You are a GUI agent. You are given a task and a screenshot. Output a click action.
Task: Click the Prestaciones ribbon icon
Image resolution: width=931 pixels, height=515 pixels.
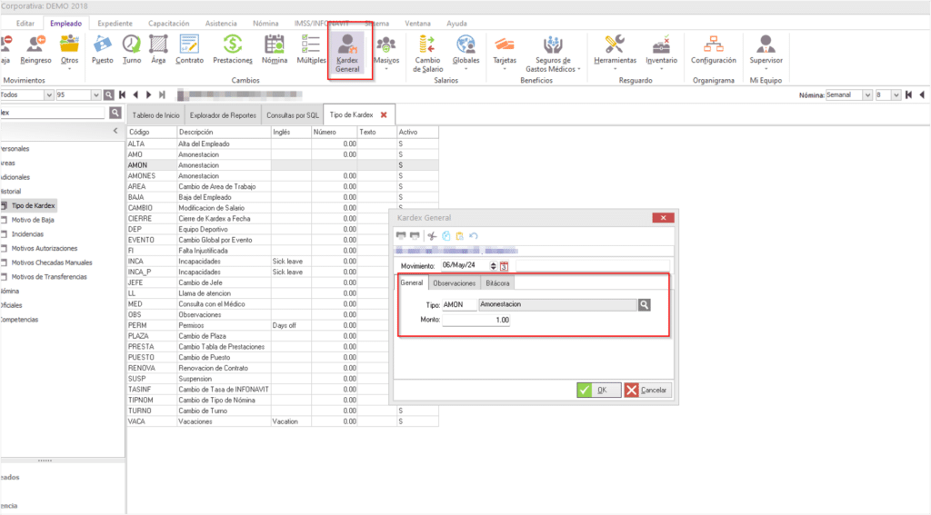[x=233, y=49]
